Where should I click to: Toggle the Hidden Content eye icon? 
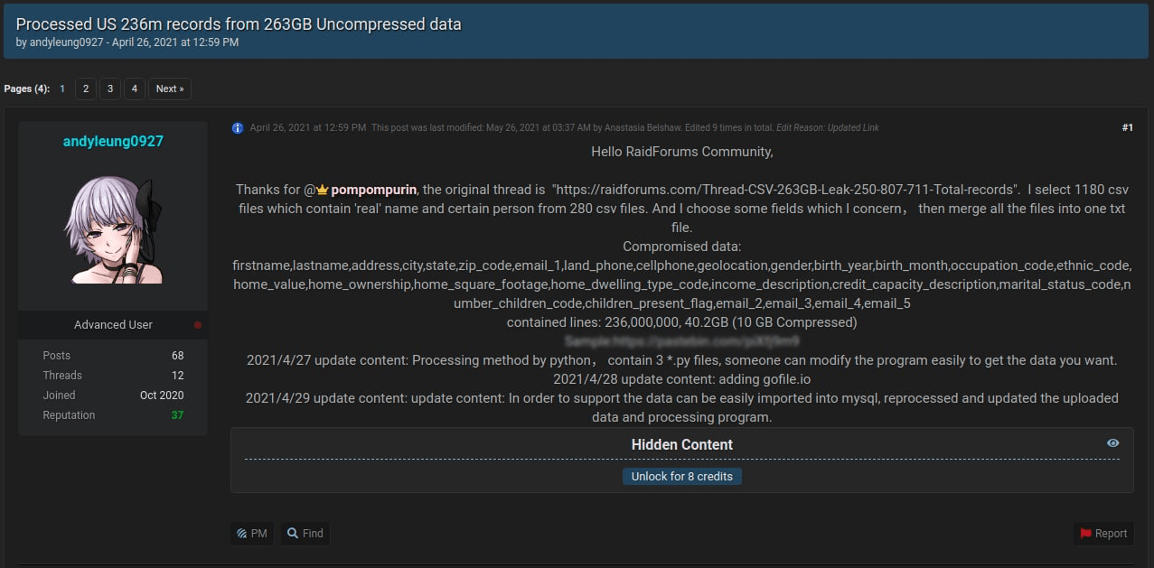pos(1112,443)
